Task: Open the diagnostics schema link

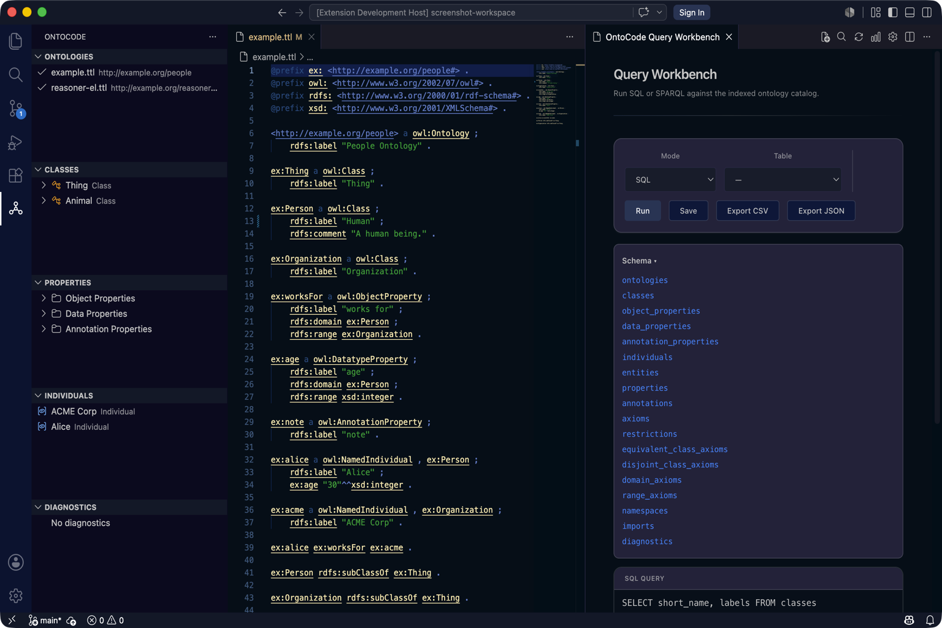Action: pyautogui.click(x=647, y=542)
